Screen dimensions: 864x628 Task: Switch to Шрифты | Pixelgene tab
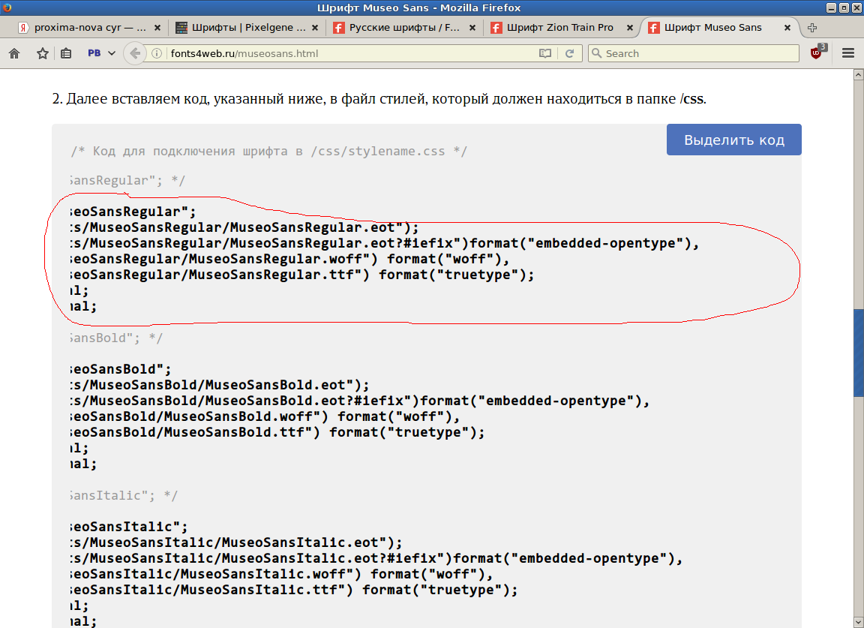click(x=247, y=28)
